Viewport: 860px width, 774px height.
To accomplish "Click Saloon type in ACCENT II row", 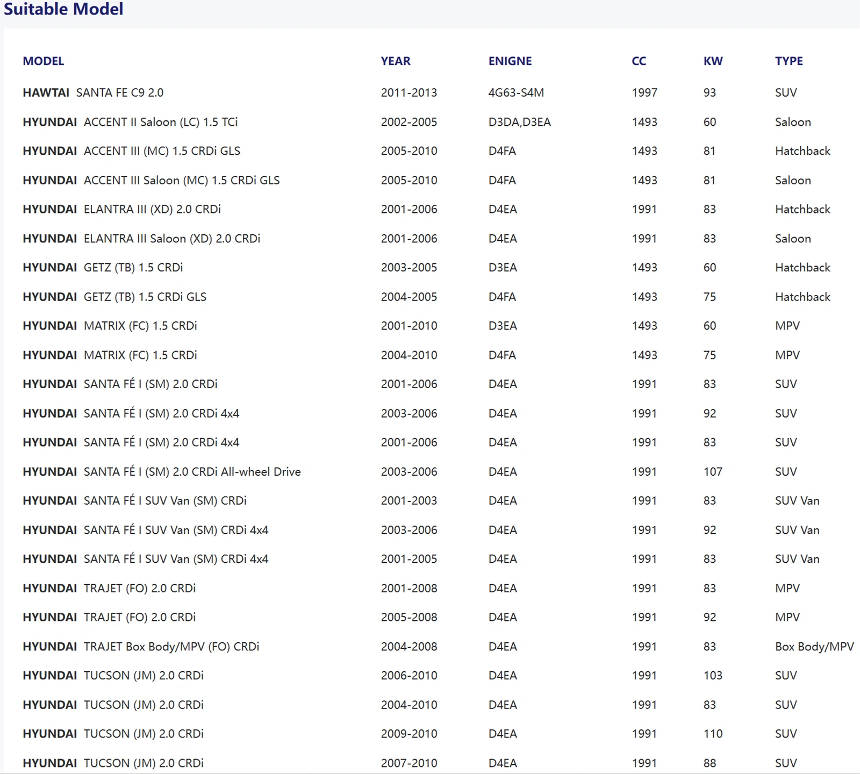I will pos(793,122).
